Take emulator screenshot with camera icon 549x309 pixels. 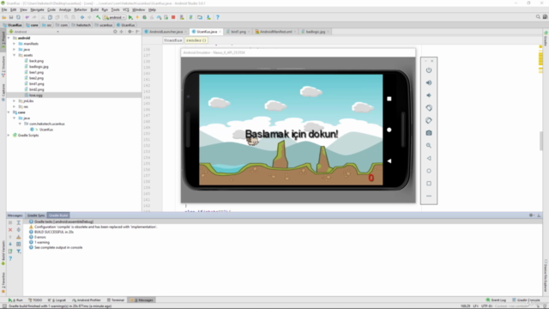click(429, 133)
